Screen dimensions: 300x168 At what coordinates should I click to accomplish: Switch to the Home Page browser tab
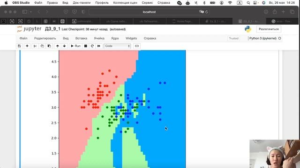(x=183, y=21)
